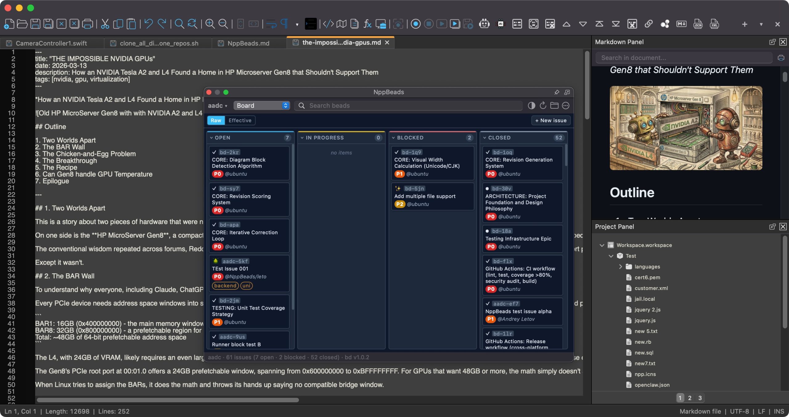Export the document as JSON
Screen dimensions: 789x417
tap(698, 24)
